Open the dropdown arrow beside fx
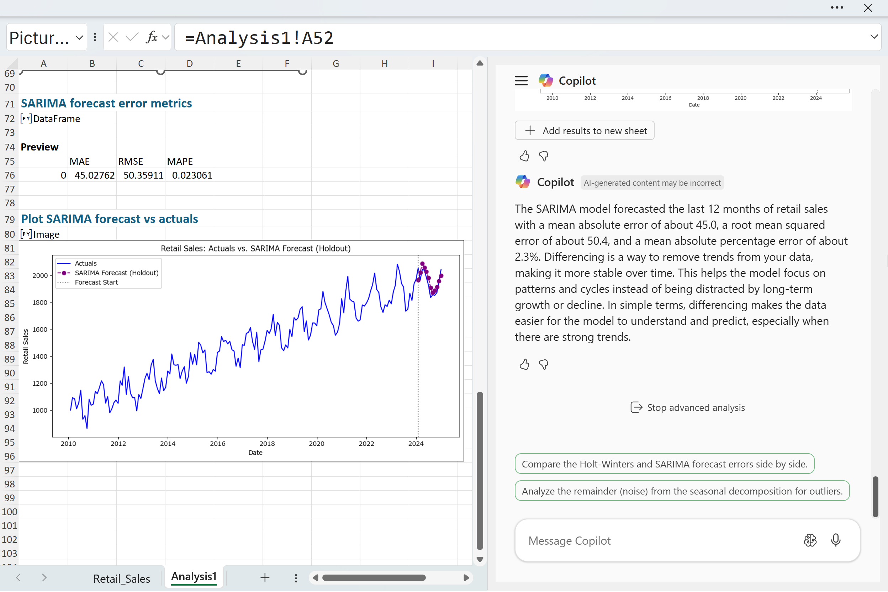 click(x=165, y=37)
